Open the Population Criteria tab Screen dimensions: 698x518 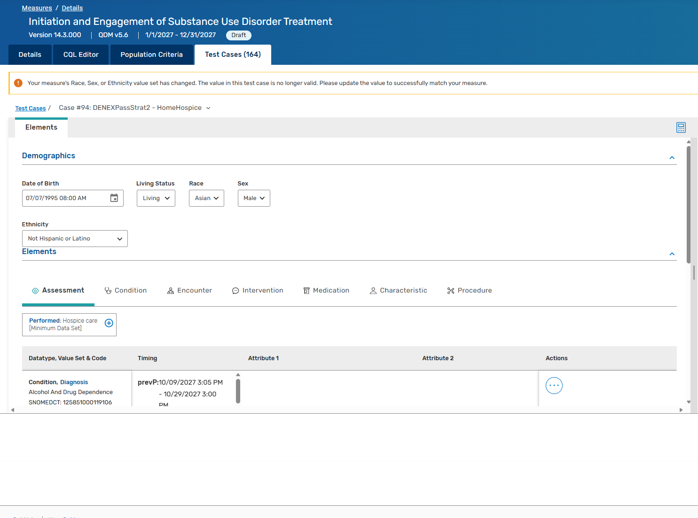(x=151, y=54)
